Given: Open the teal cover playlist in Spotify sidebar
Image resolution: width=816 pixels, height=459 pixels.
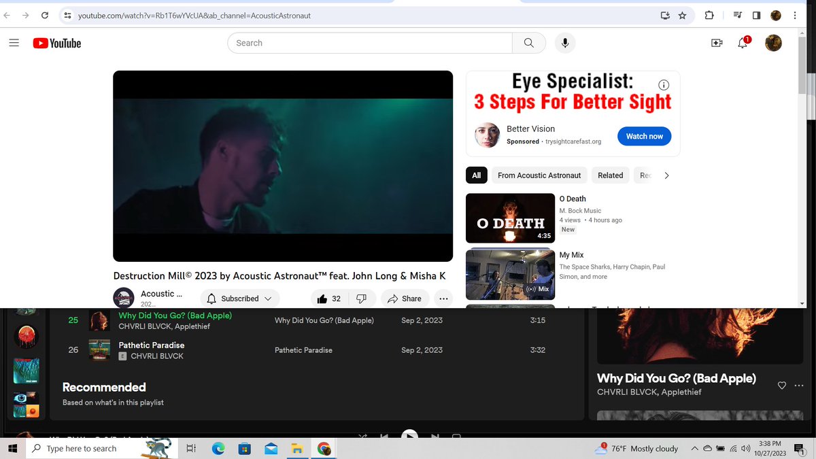Looking at the screenshot, I should [26, 371].
